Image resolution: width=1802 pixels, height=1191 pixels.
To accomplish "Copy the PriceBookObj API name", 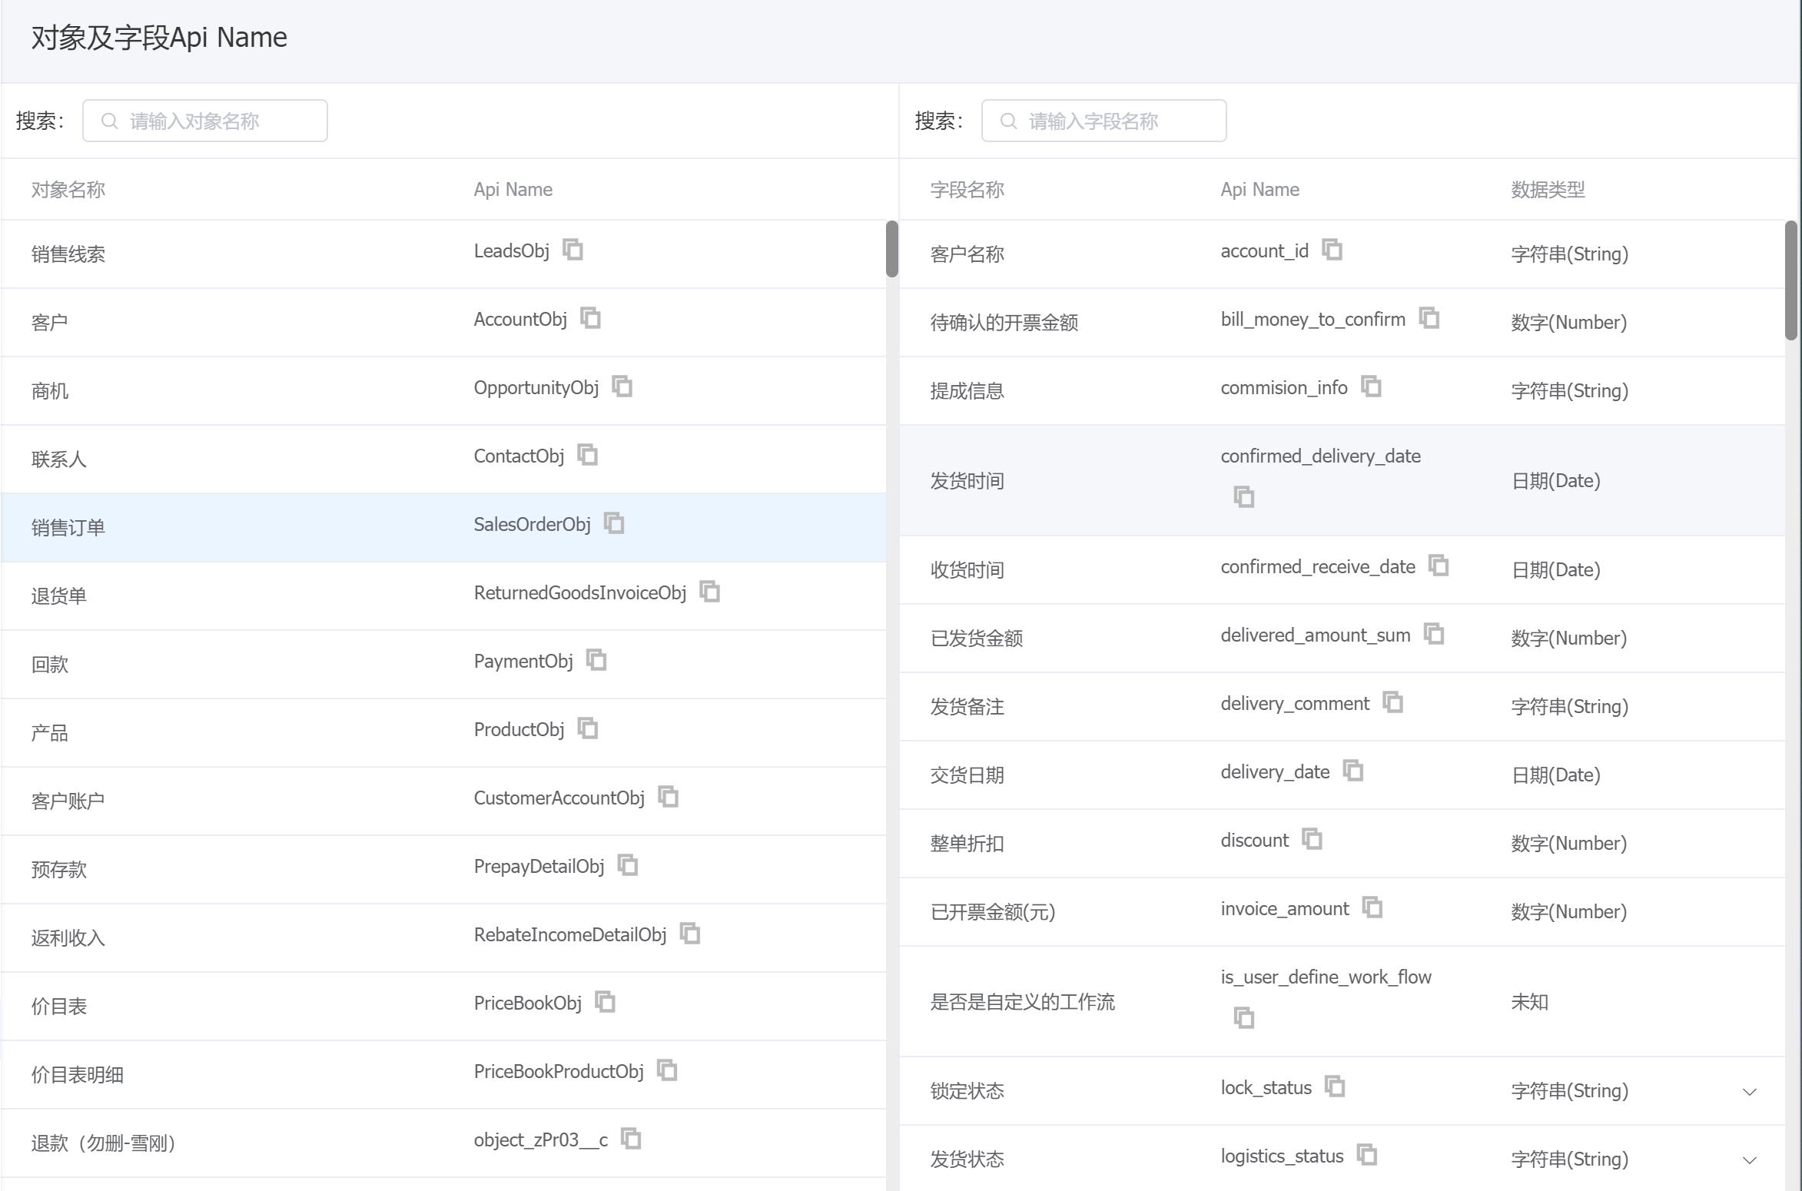I will (x=606, y=1002).
